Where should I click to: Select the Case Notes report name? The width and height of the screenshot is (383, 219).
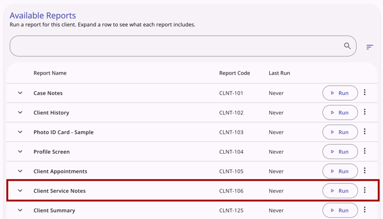48,93
